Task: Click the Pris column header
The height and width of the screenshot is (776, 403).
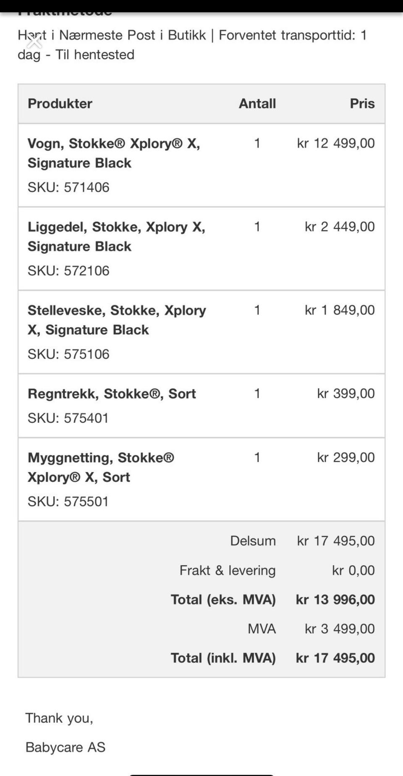Action: (362, 104)
